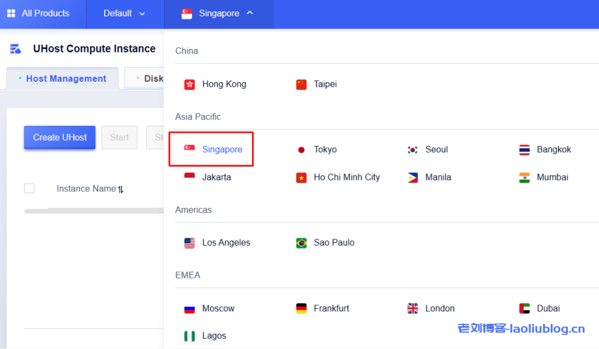Click the Brazil flag beside Sao Paulo
The image size is (599, 349).
point(301,243)
